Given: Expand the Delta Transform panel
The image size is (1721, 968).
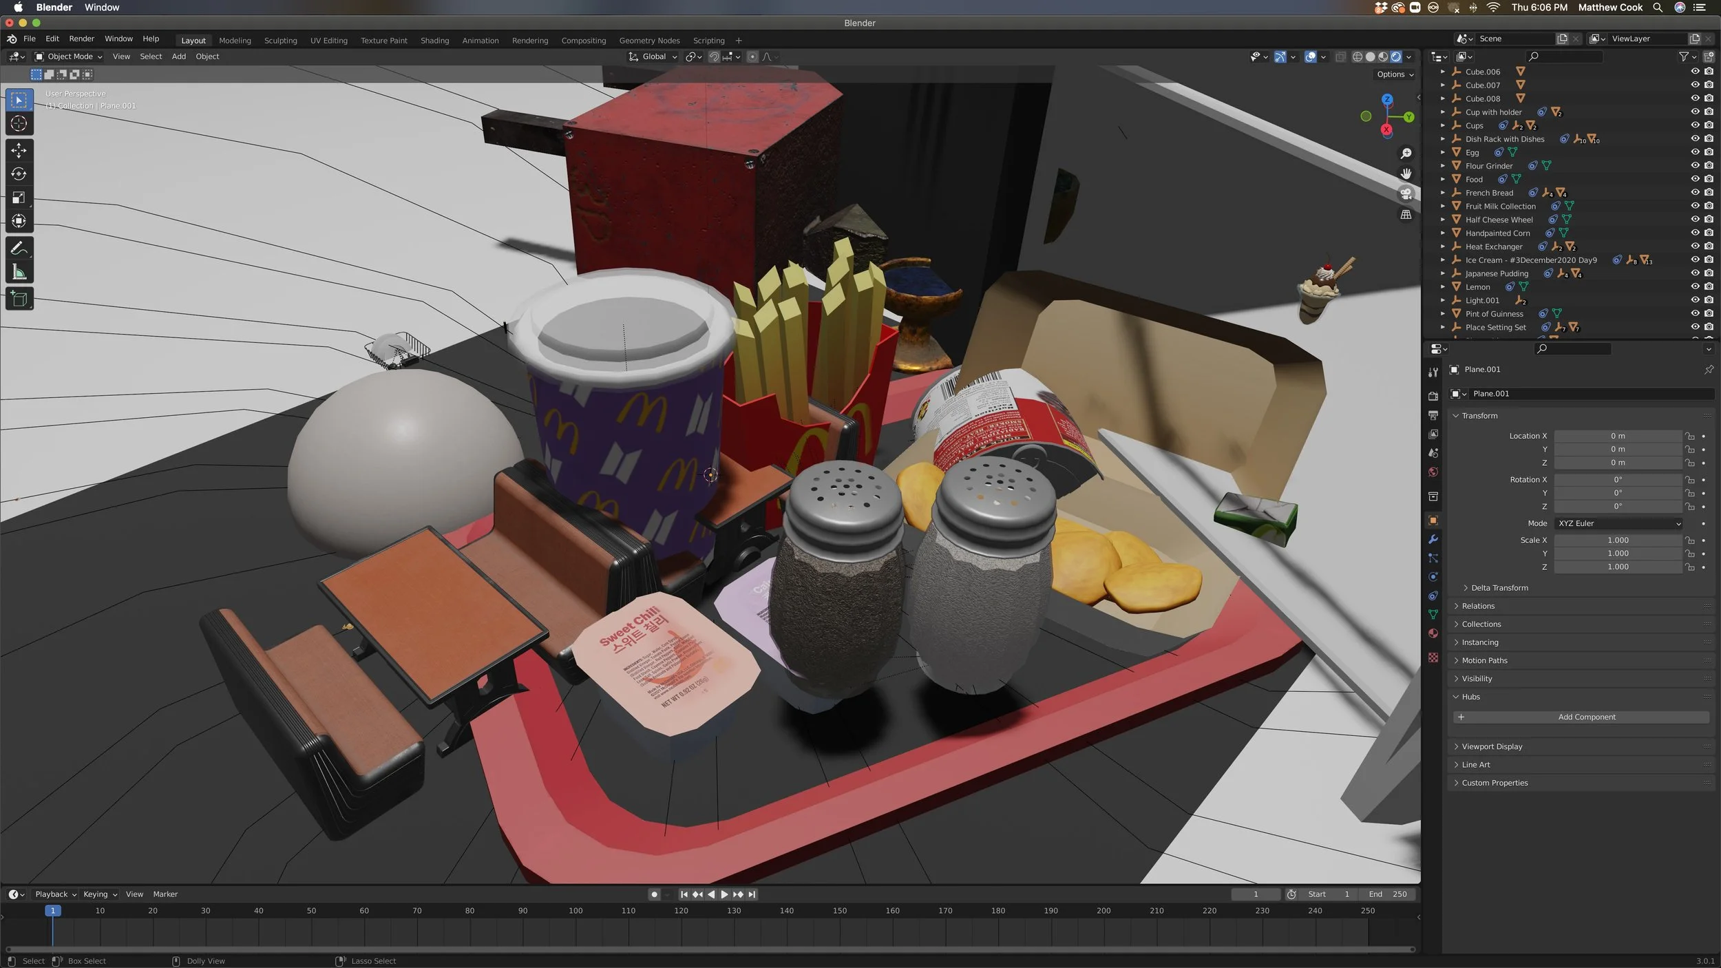Looking at the screenshot, I should [1499, 588].
